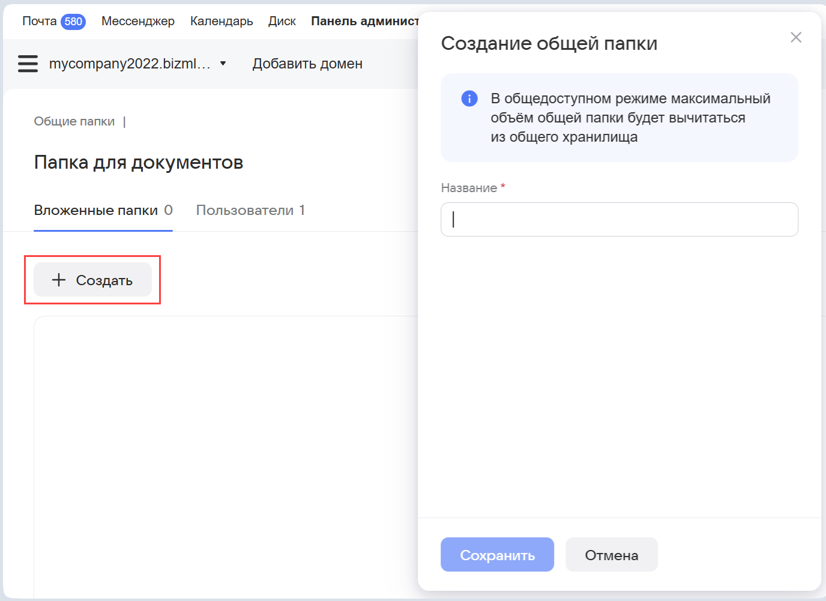The image size is (826, 601).
Task: Switch to the Пользователи tab
Action: pos(250,210)
